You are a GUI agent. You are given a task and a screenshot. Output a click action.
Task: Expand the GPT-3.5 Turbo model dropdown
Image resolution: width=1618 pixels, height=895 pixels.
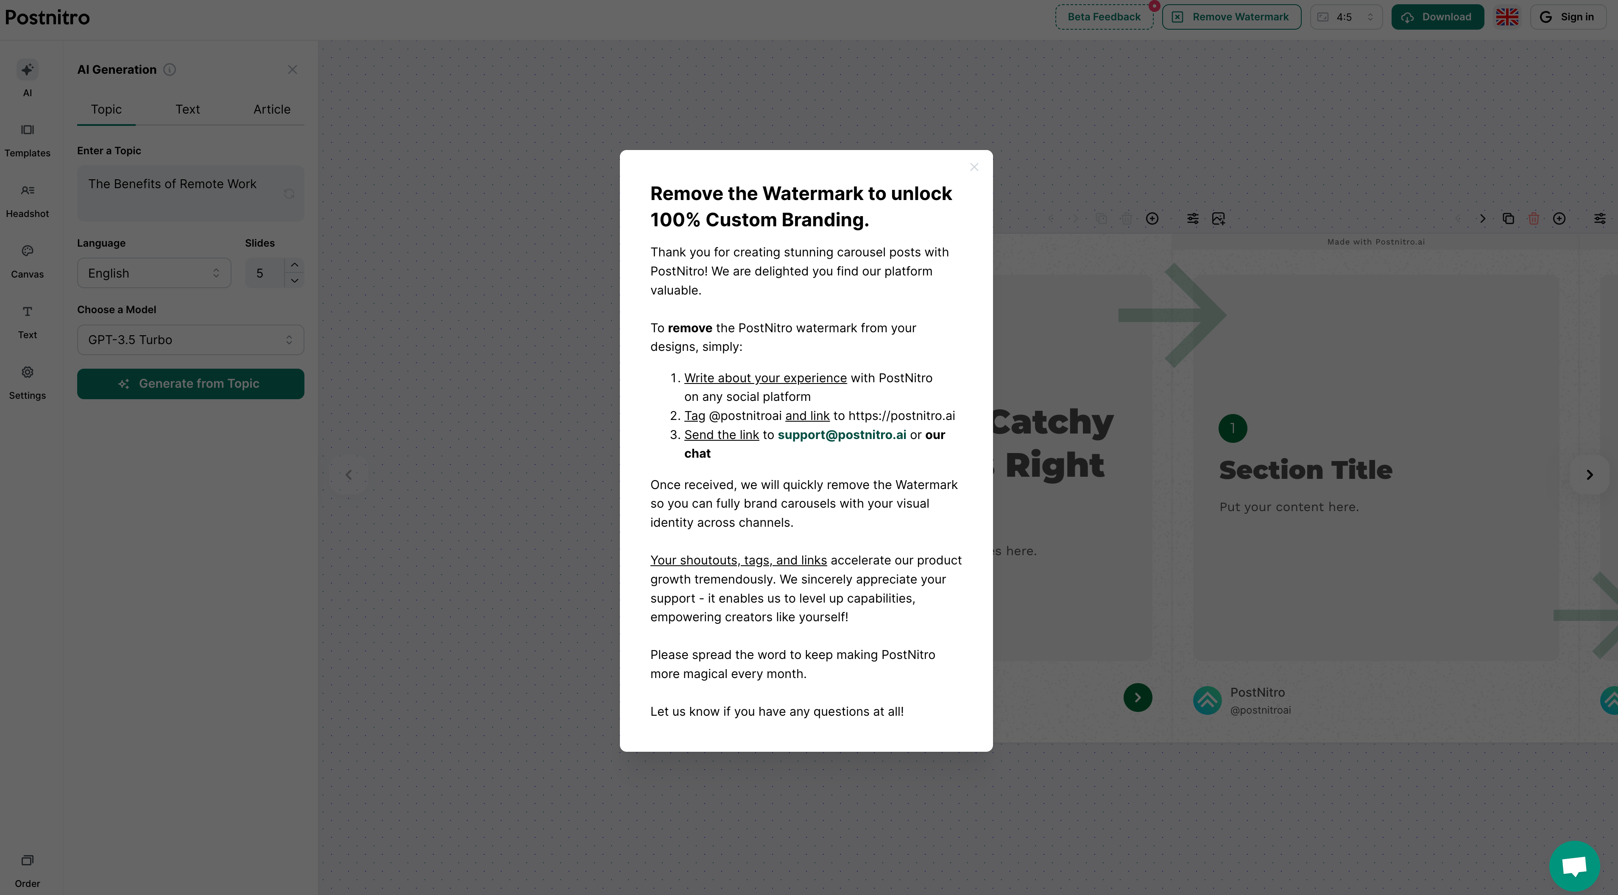(x=190, y=339)
